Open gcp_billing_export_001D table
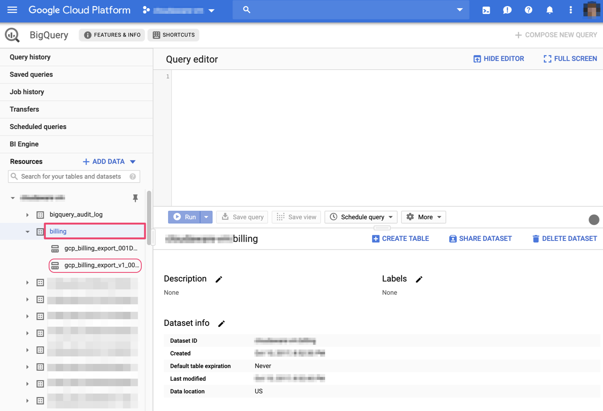The image size is (603, 411). tap(101, 248)
